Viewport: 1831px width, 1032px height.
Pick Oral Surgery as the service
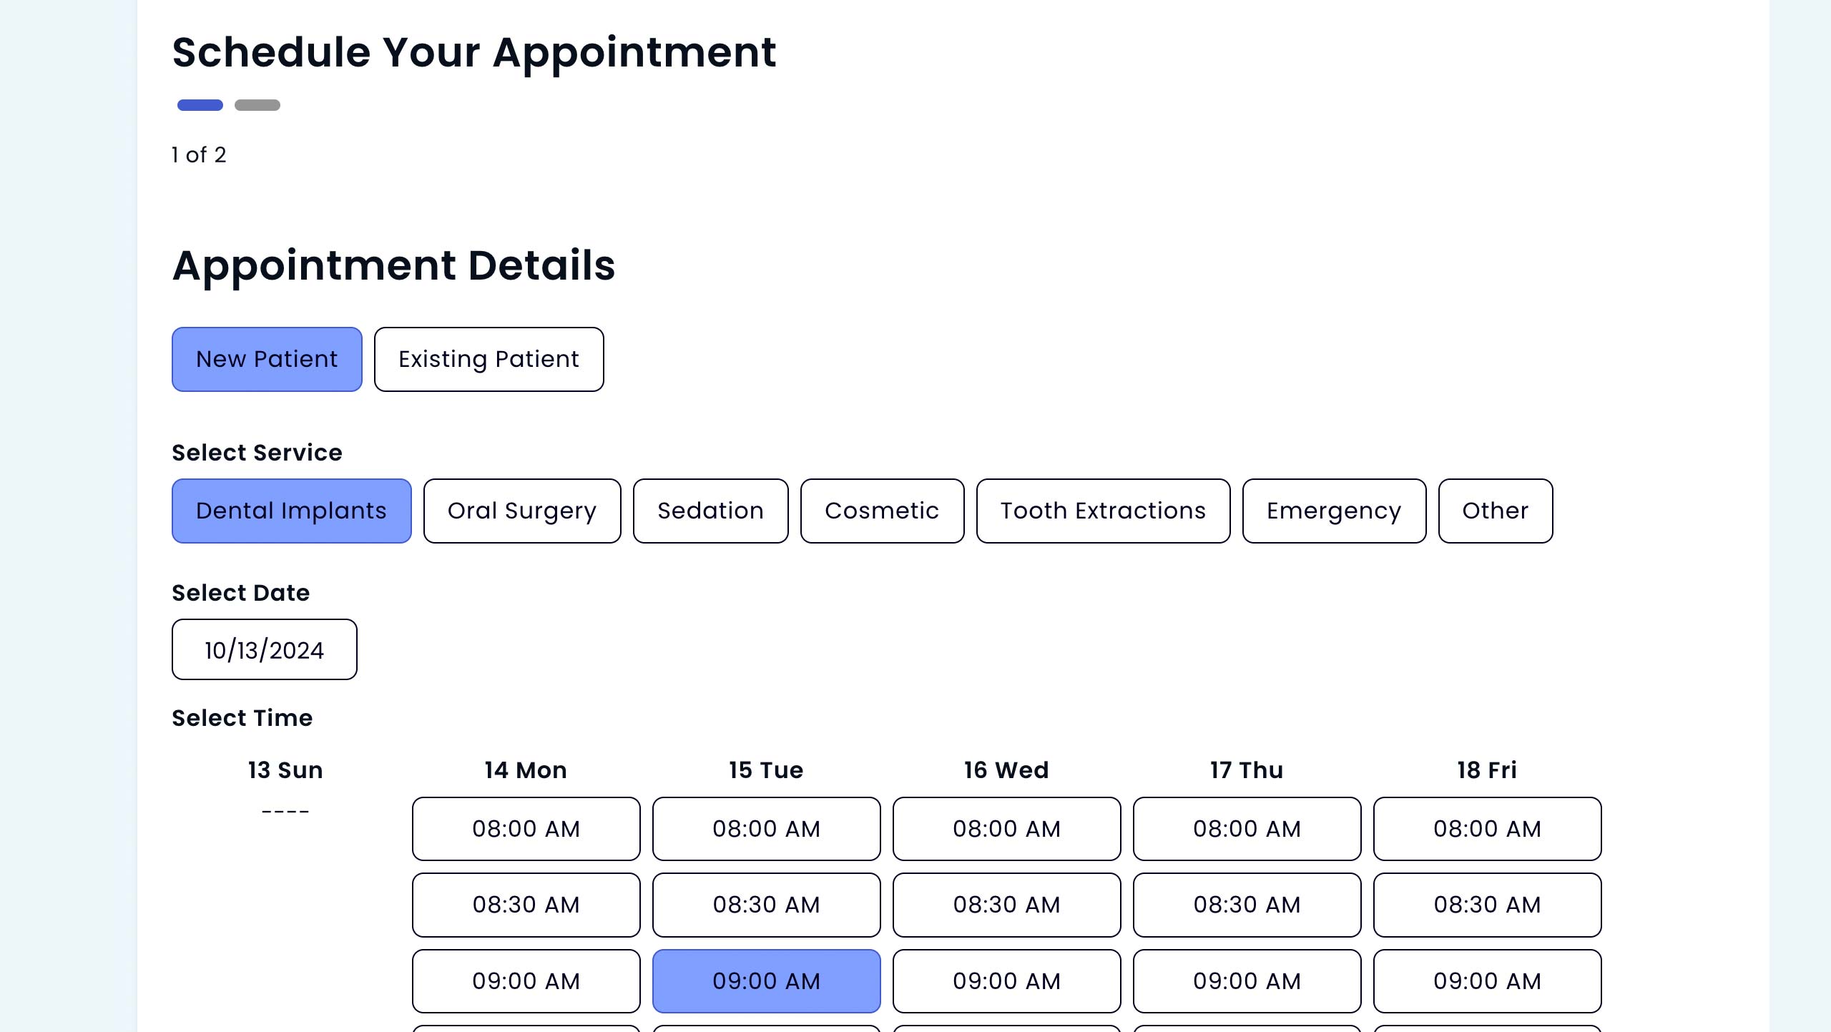[x=522, y=511]
